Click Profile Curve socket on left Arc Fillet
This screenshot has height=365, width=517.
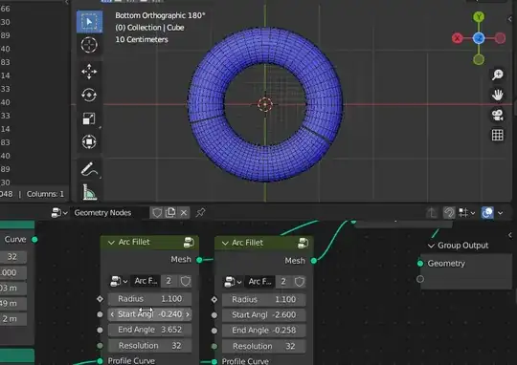(100, 361)
